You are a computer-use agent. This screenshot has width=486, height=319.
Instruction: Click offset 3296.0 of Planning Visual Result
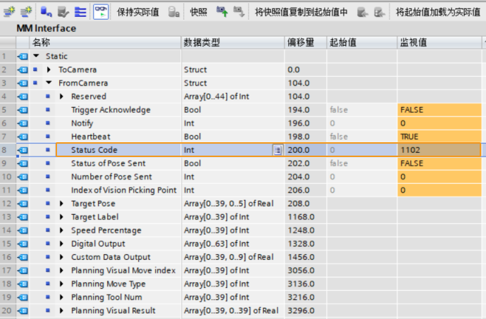coord(305,311)
